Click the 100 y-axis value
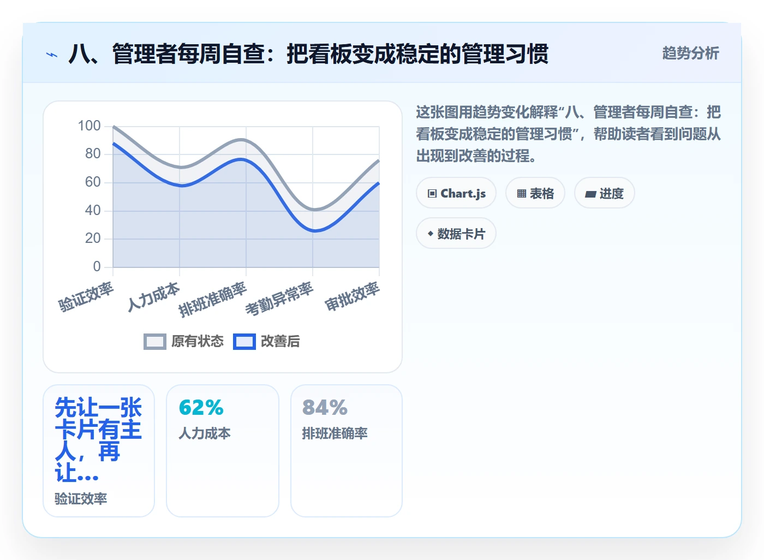Image resolution: width=764 pixels, height=560 pixels. tap(89, 126)
